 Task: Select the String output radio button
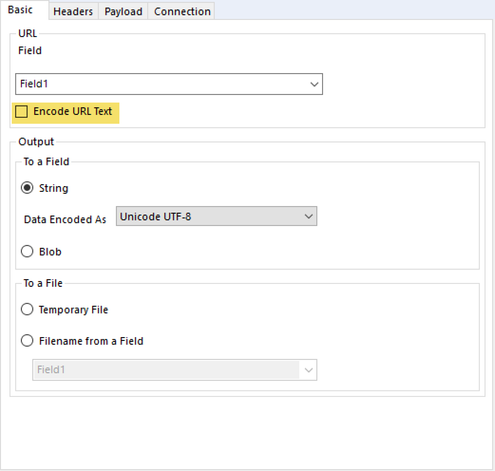coord(27,187)
